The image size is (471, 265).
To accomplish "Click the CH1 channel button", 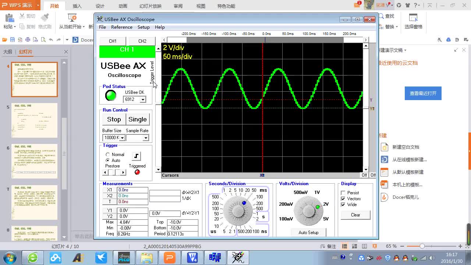I will click(113, 41).
